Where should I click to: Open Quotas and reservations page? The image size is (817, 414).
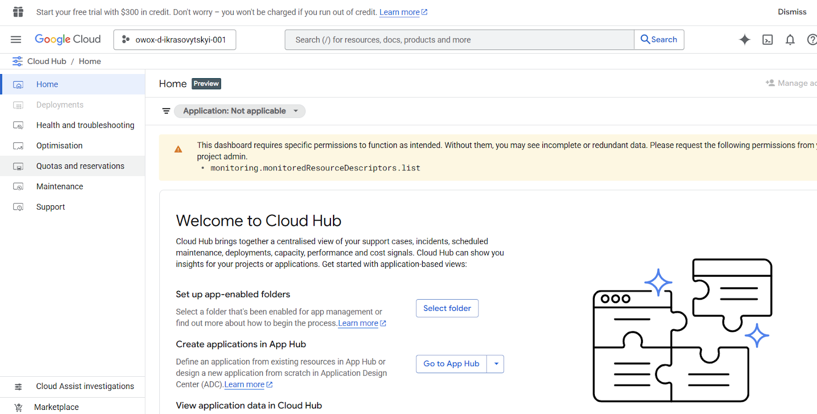(73, 166)
